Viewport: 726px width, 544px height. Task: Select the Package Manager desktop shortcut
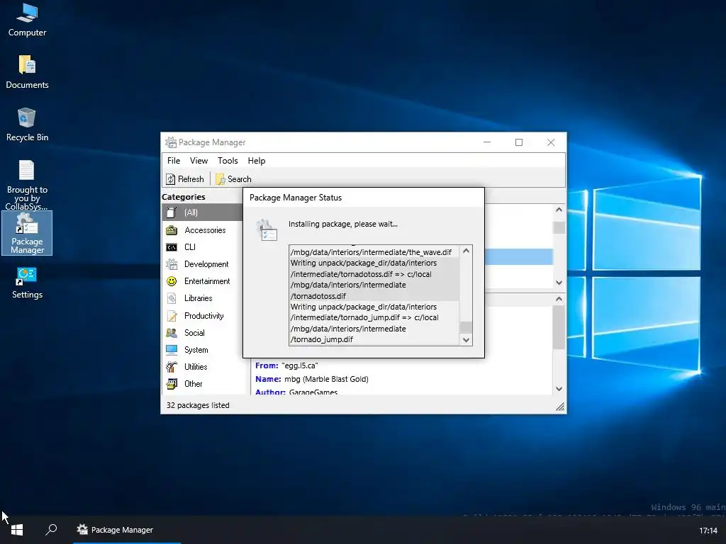(27, 233)
